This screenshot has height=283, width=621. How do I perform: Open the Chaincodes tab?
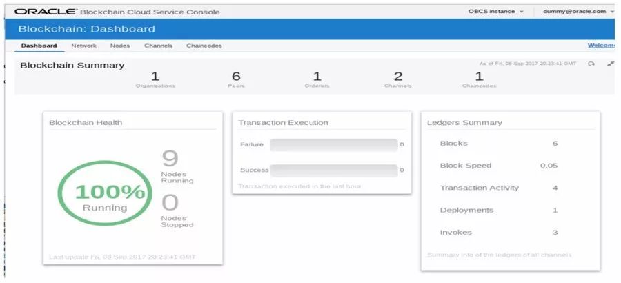pyautogui.click(x=204, y=46)
